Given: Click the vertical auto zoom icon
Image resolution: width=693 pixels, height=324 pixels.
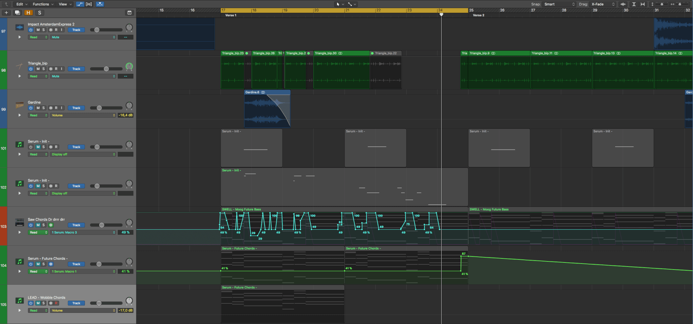Looking at the screenshot, I should pos(634,4).
